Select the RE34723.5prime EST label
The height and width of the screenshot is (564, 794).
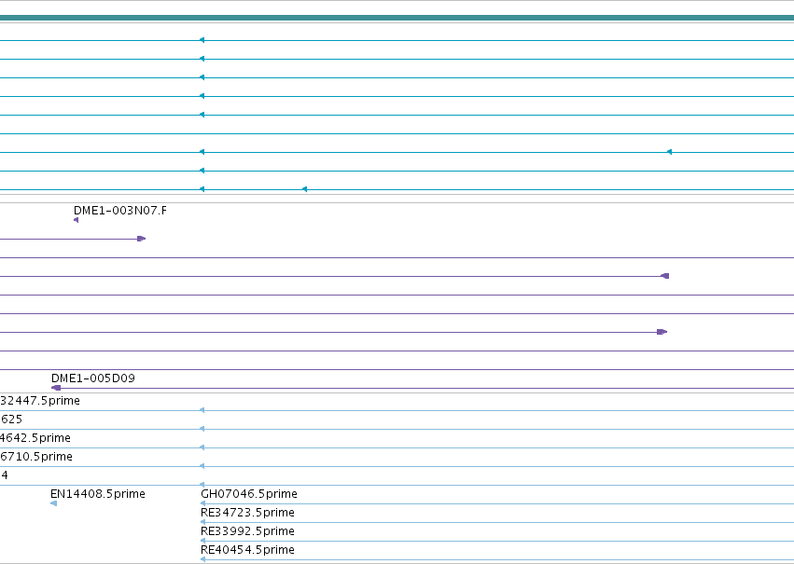(247, 513)
